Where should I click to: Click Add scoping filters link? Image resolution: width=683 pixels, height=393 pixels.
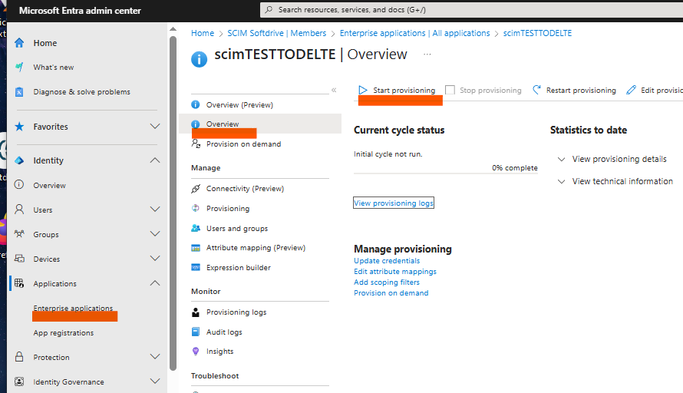tap(386, 282)
